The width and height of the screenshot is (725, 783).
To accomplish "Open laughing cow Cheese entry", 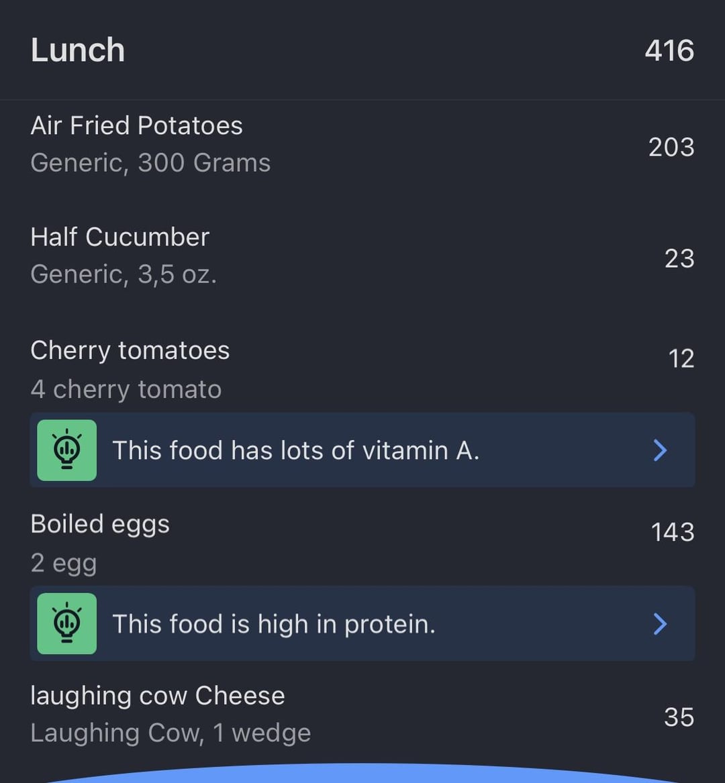I will click(362, 714).
